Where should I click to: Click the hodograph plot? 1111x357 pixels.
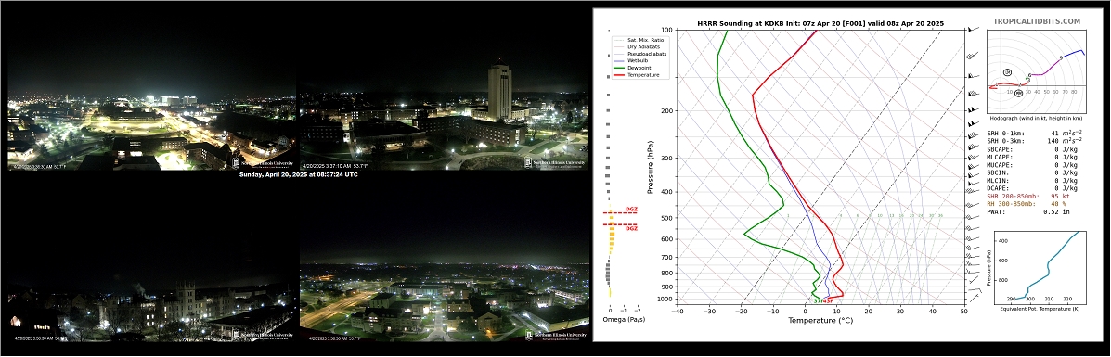(1037, 68)
